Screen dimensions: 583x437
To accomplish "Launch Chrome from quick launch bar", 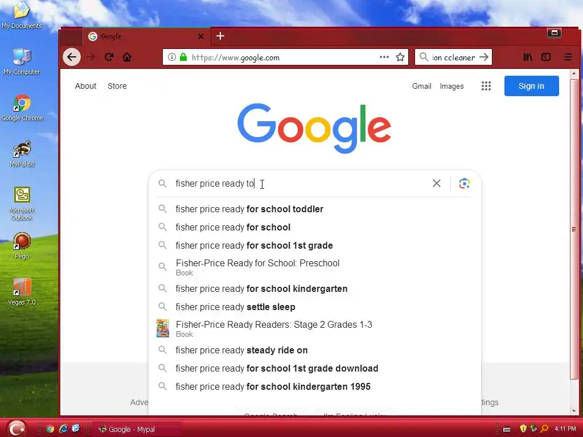I will coord(50,429).
